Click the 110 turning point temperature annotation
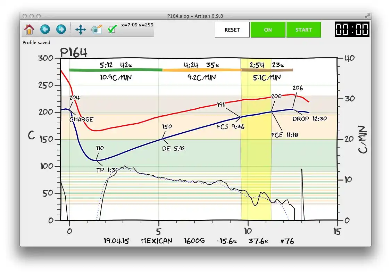The height and width of the screenshot is (274, 391). point(100,148)
